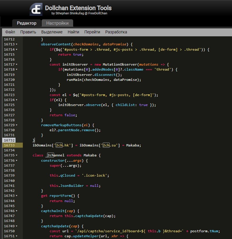Collapse the captchaInit fold at line 16746
This screenshot has height=239, width=232.
[x=17, y=211]
